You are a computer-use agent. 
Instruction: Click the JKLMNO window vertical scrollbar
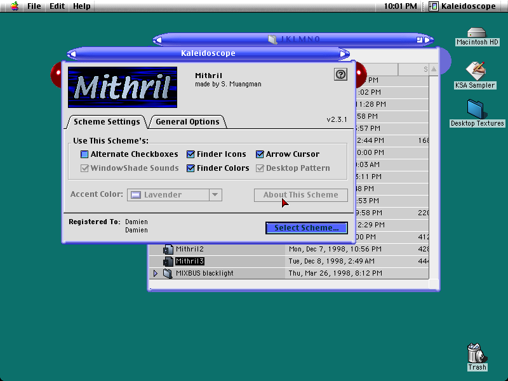[x=434, y=177]
